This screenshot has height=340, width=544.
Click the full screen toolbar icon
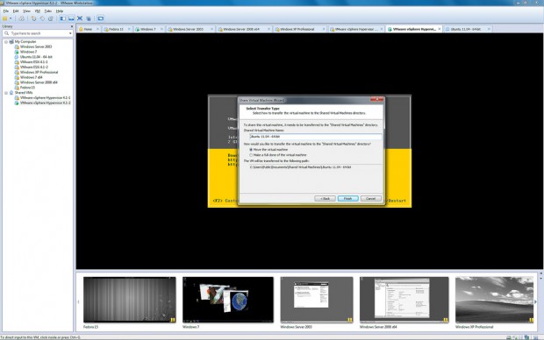pos(80,18)
